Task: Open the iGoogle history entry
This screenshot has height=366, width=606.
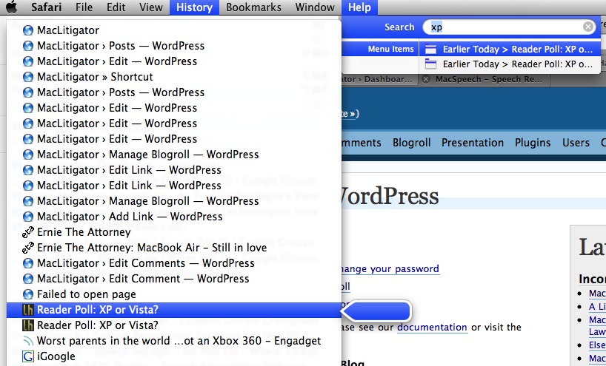Action: 174,356
